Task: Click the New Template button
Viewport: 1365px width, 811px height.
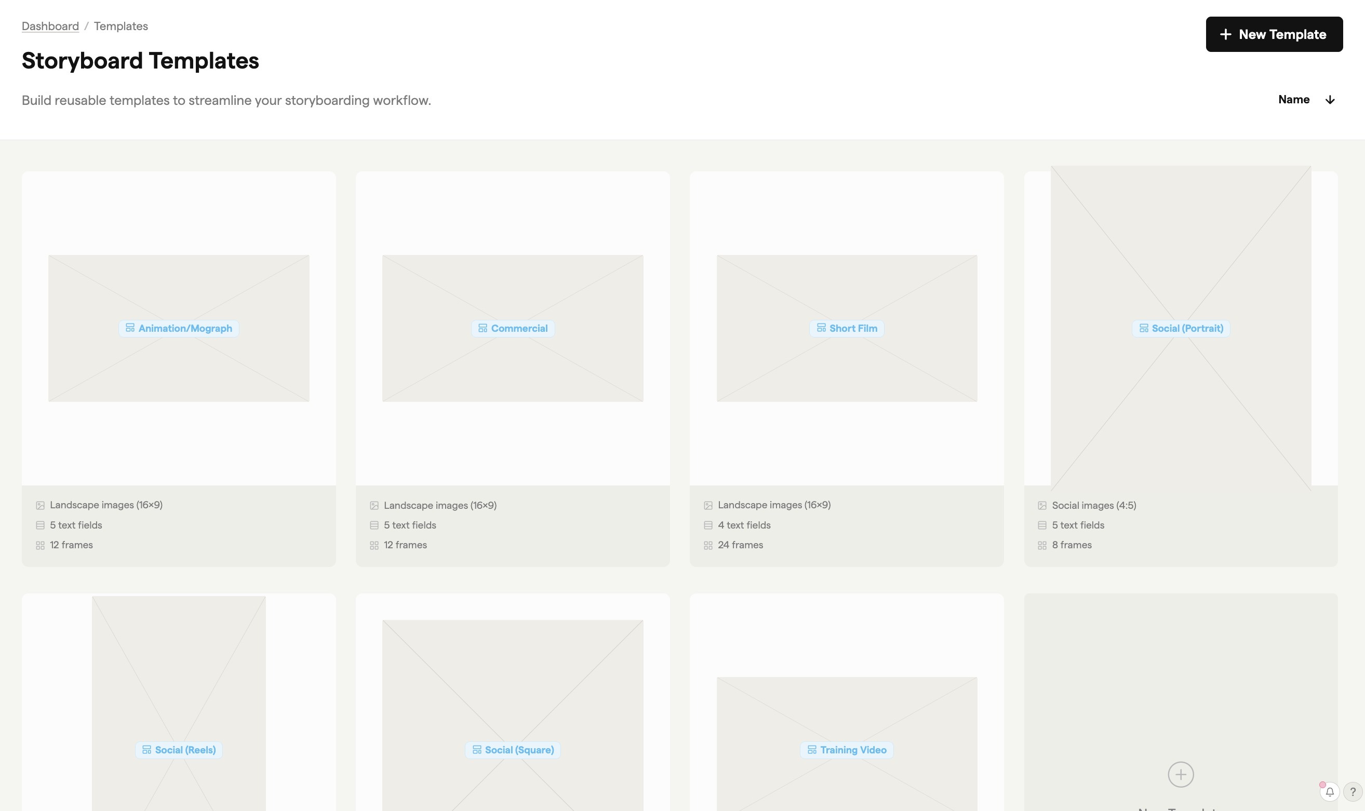Action: pos(1274,34)
